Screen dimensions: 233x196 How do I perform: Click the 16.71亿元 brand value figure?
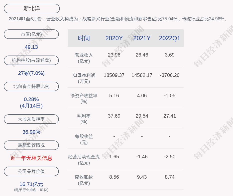[x=31, y=184]
